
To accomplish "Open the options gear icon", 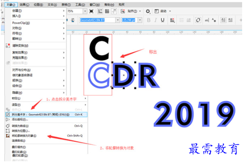I will coord(148,11).
